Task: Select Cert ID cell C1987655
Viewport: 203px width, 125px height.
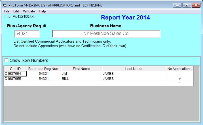Action: (15, 79)
